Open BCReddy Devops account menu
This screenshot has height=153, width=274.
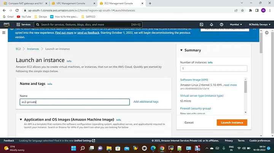[260, 25]
